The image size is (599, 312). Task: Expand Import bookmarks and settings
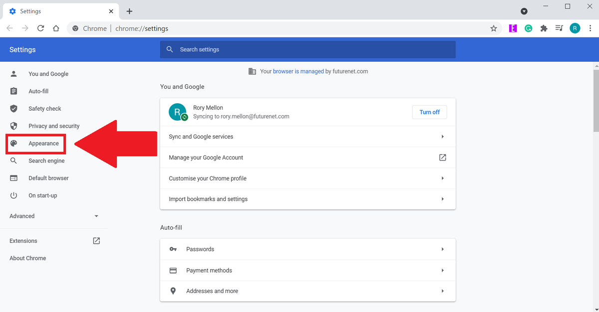(307, 198)
